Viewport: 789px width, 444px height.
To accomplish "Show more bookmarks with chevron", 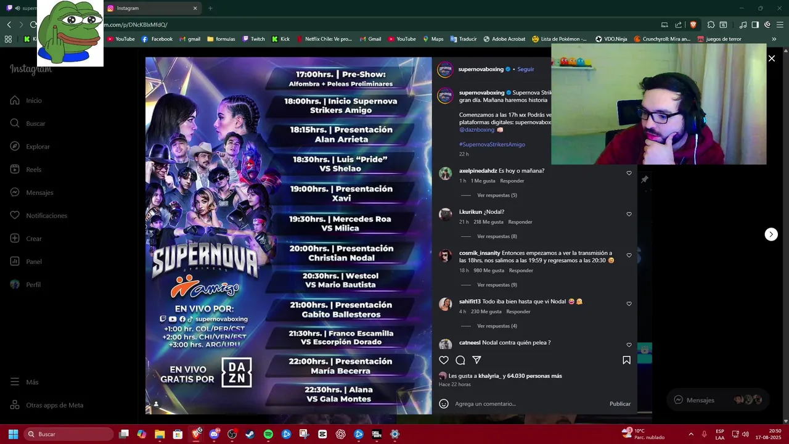I will (774, 39).
